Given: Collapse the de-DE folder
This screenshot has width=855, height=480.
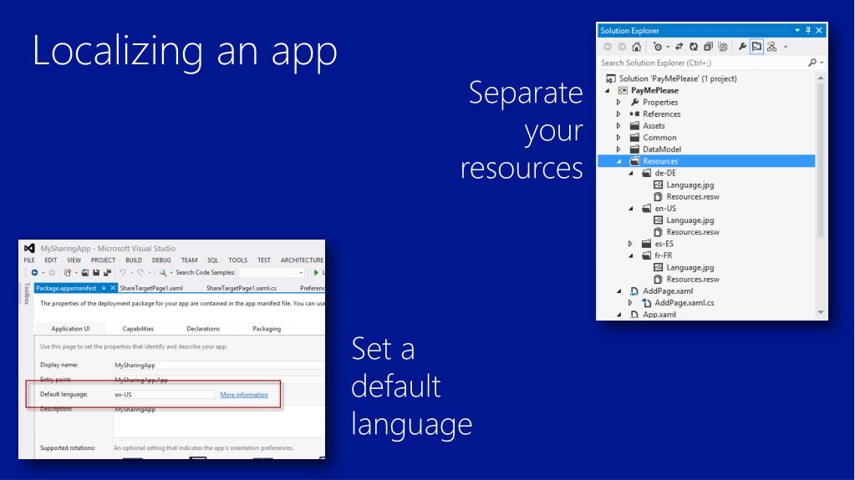Looking at the screenshot, I should 631,174.
